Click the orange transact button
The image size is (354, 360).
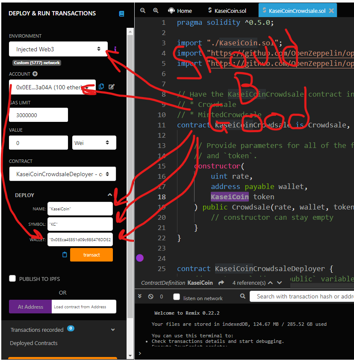coord(91,255)
